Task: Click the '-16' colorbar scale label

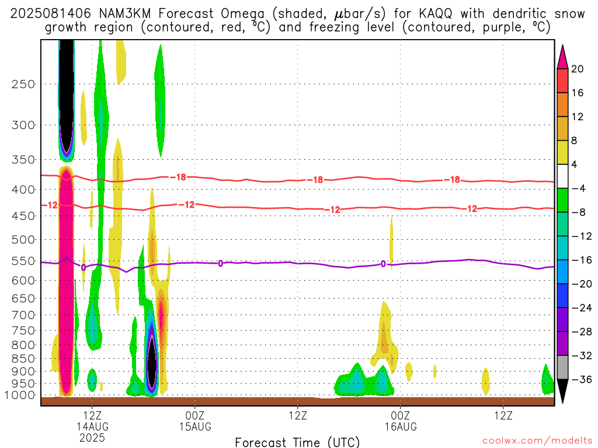Action: pyautogui.click(x=582, y=260)
